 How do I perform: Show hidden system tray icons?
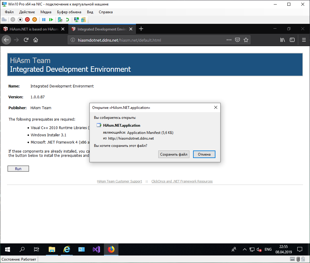click(244, 249)
